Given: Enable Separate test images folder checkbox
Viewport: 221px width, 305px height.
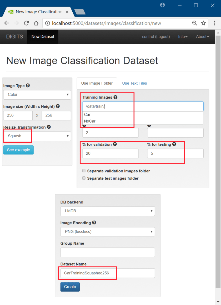Looking at the screenshot, I should coord(84,178).
